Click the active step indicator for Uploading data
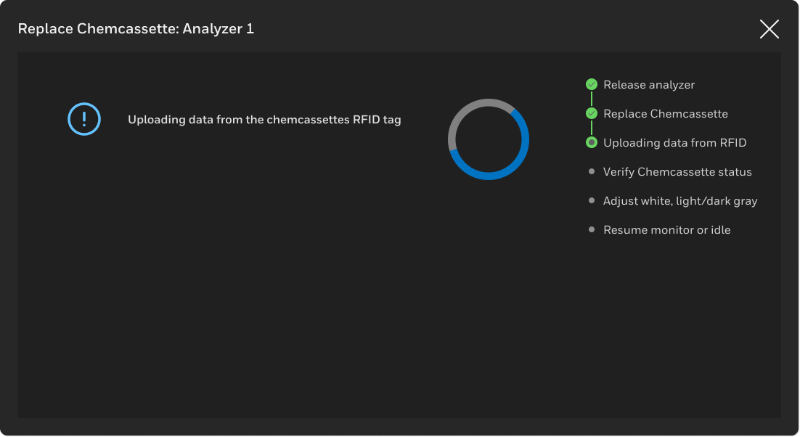Viewport: 800px width, 437px height. [x=592, y=143]
